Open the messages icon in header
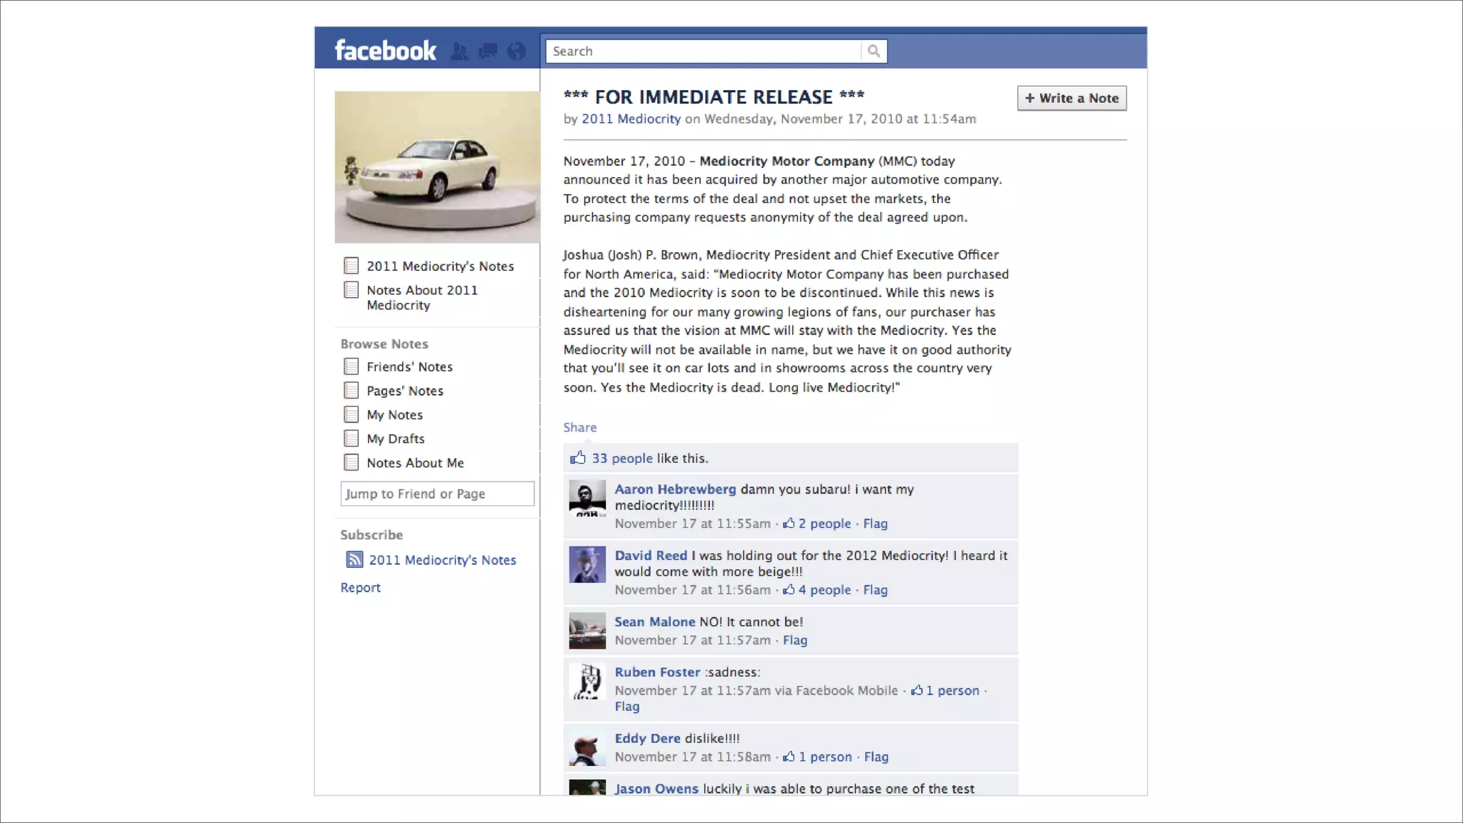This screenshot has height=823, width=1463. point(488,51)
